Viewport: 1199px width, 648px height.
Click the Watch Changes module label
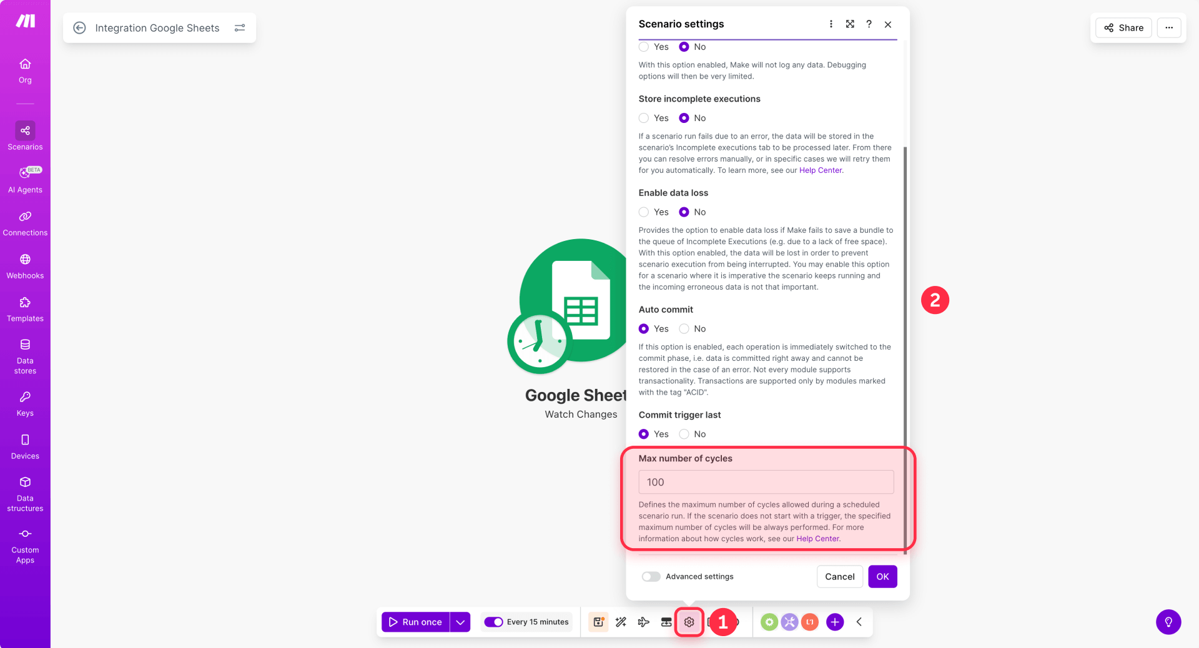point(581,415)
